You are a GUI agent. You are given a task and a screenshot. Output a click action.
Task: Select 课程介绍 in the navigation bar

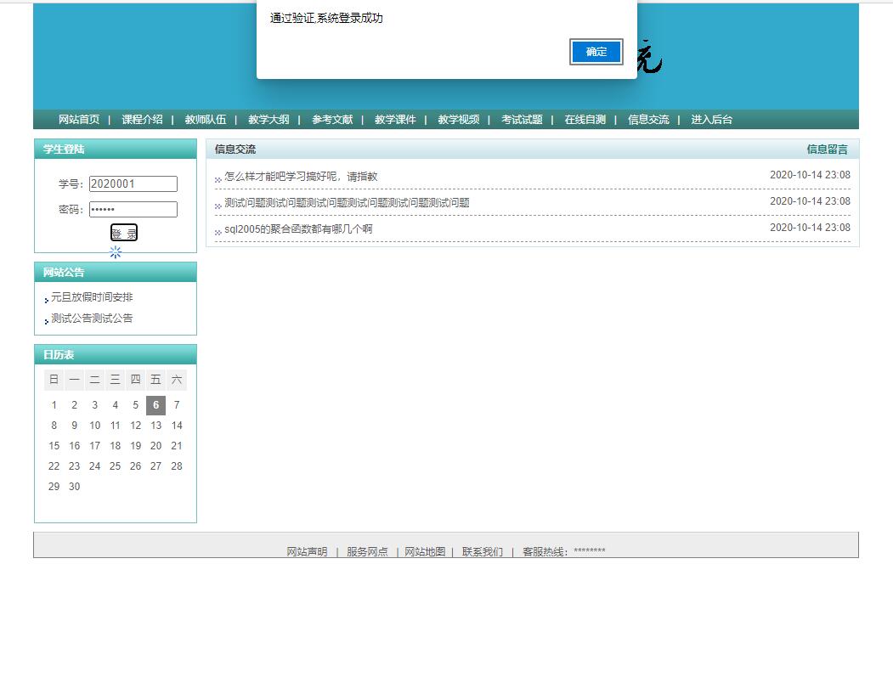click(142, 119)
